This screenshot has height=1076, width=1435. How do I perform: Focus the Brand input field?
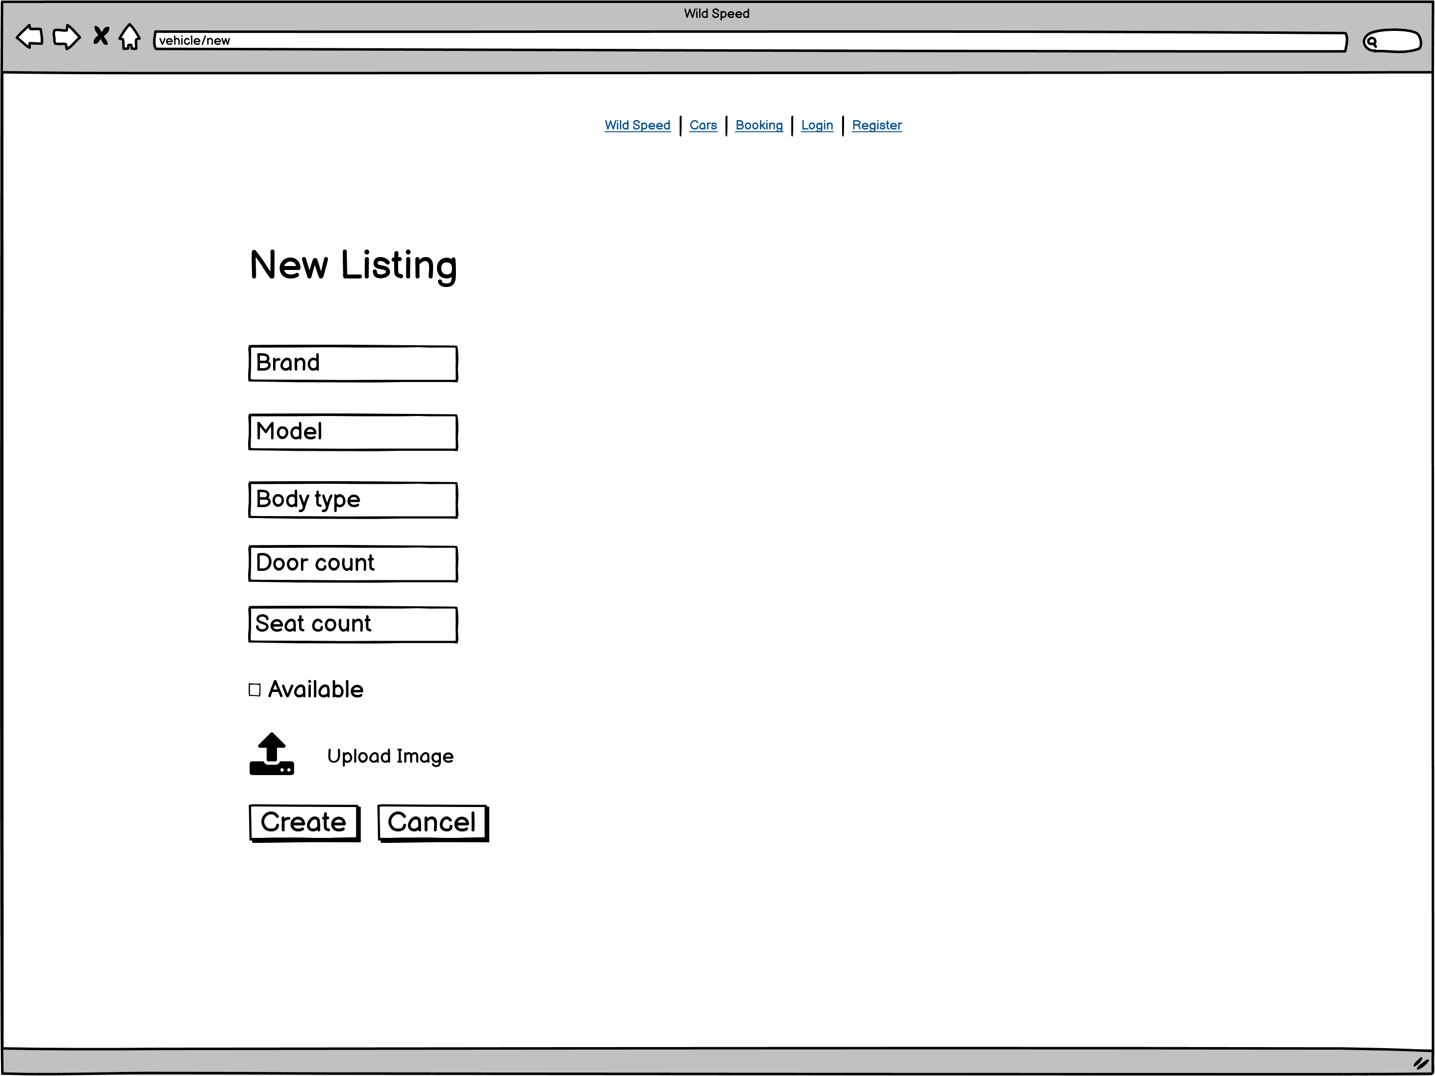point(353,363)
